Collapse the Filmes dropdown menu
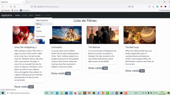Viewport: 170px width, 95px height. pyautogui.click(x=39, y=15)
